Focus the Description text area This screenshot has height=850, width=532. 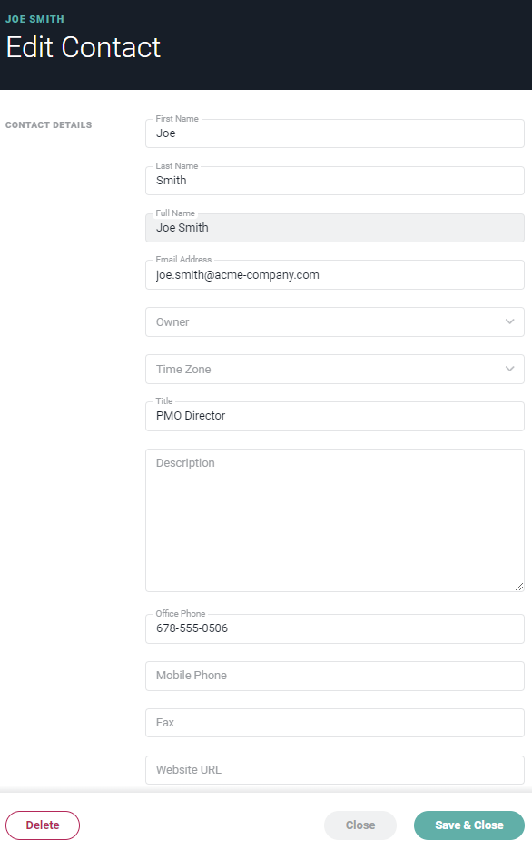[x=335, y=520]
